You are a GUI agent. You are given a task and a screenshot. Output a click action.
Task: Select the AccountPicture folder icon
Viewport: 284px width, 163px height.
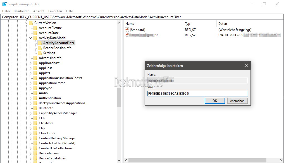(35, 28)
